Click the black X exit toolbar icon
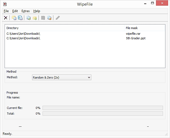 point(6,18)
